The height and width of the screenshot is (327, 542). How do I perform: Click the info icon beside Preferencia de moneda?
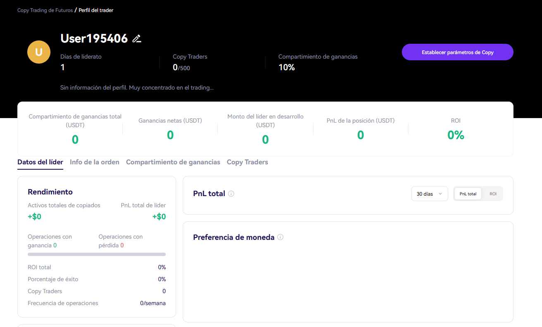(x=280, y=237)
